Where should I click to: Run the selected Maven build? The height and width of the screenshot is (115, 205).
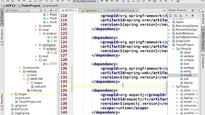[193, 16]
